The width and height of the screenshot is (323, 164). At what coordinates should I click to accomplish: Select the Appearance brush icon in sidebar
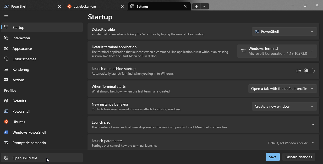(6, 48)
